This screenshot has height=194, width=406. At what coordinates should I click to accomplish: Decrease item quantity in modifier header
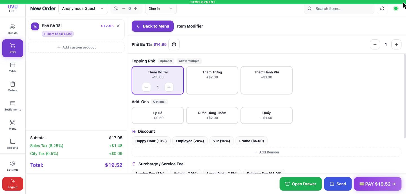pyautogui.click(x=375, y=44)
